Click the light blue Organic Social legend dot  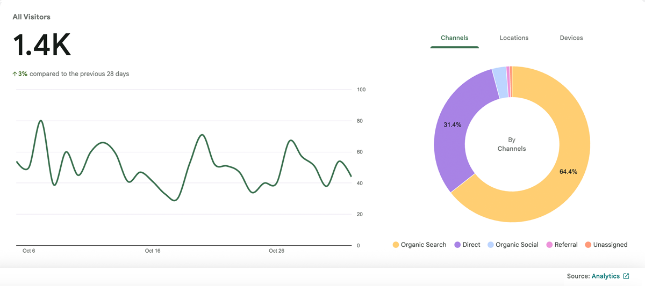coord(491,245)
